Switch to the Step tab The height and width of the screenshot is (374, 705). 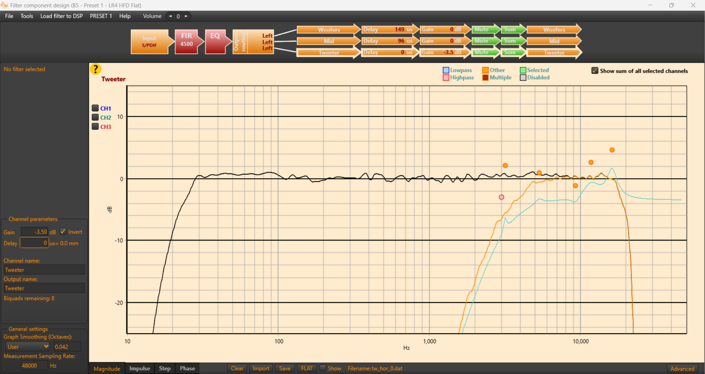coord(164,368)
